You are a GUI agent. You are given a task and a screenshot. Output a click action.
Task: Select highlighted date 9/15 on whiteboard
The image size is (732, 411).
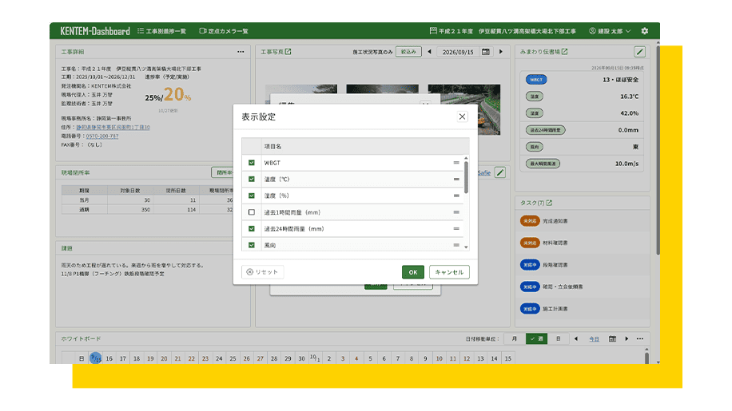[x=96, y=358]
